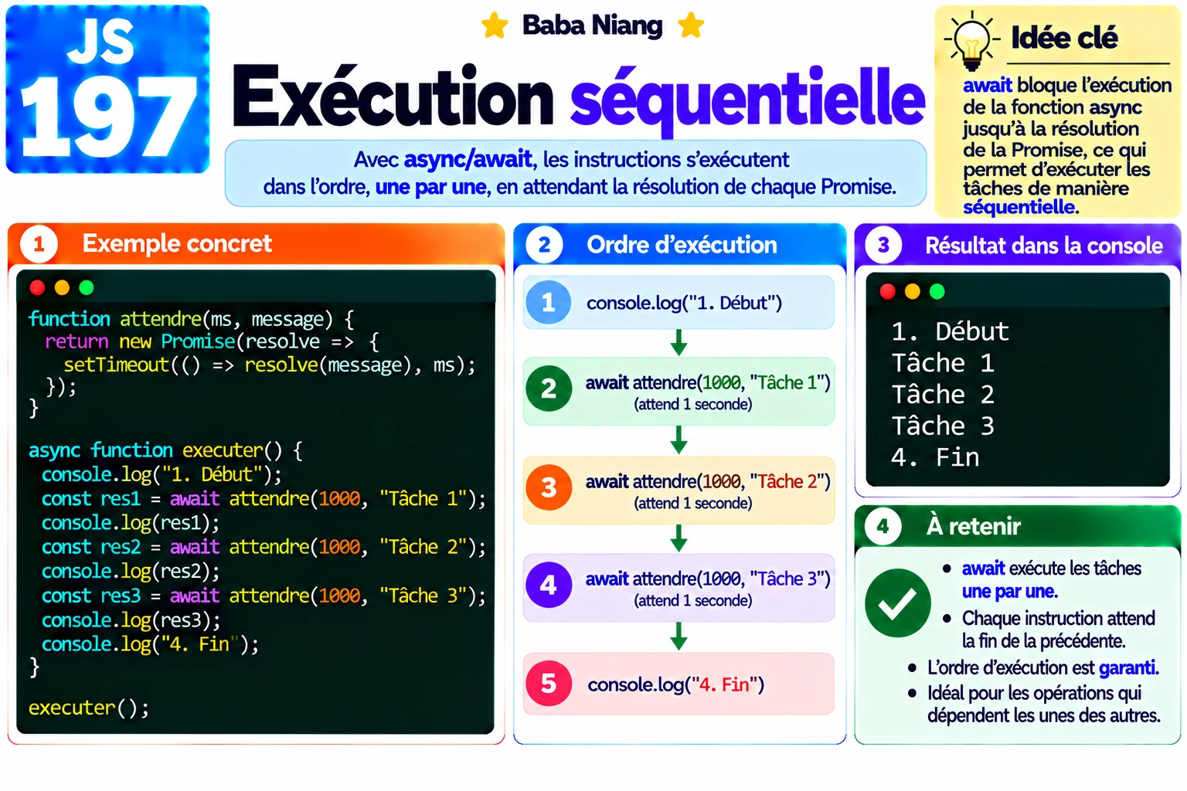Select the À retenir section header
The image size is (1187, 791).
[x=1018, y=526]
